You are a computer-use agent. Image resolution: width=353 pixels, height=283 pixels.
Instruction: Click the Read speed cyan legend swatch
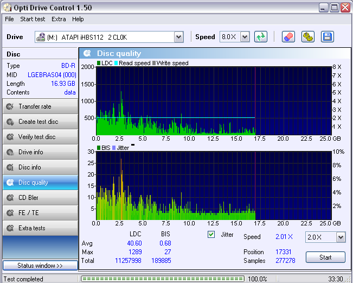(x=116, y=63)
